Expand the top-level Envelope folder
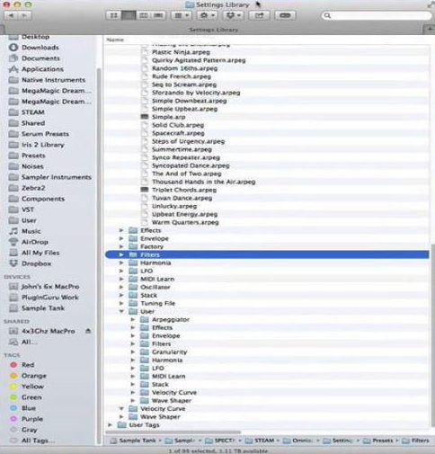 (121, 238)
